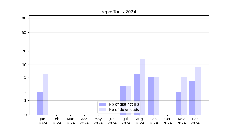This screenshot has width=232, height=129.
Task: Select the January downloads bar
Action: point(45,94)
